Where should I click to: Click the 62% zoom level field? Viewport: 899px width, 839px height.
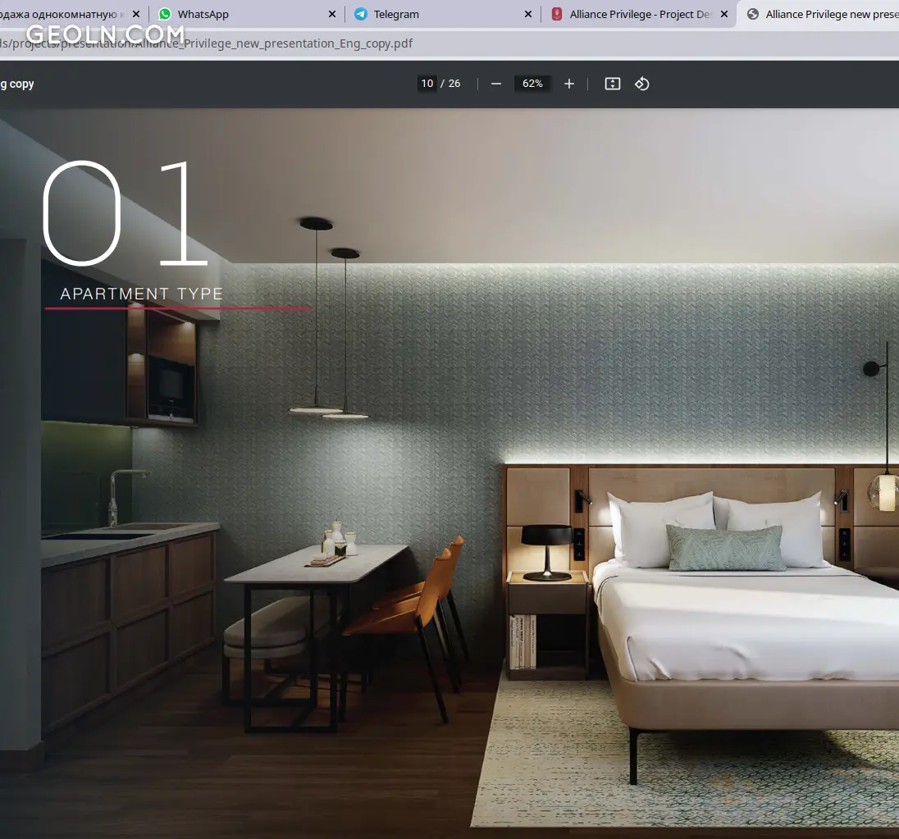click(532, 84)
